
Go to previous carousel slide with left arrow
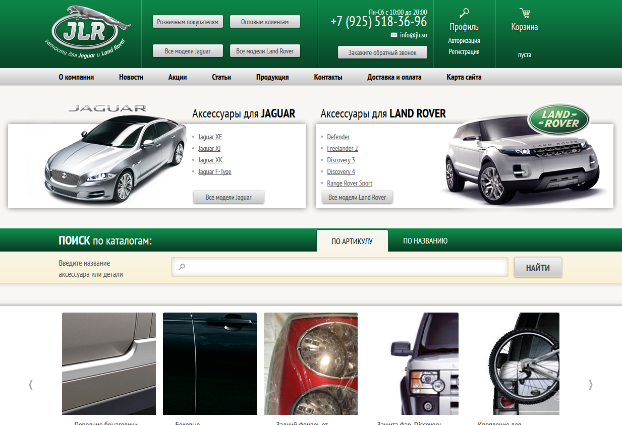[31, 385]
